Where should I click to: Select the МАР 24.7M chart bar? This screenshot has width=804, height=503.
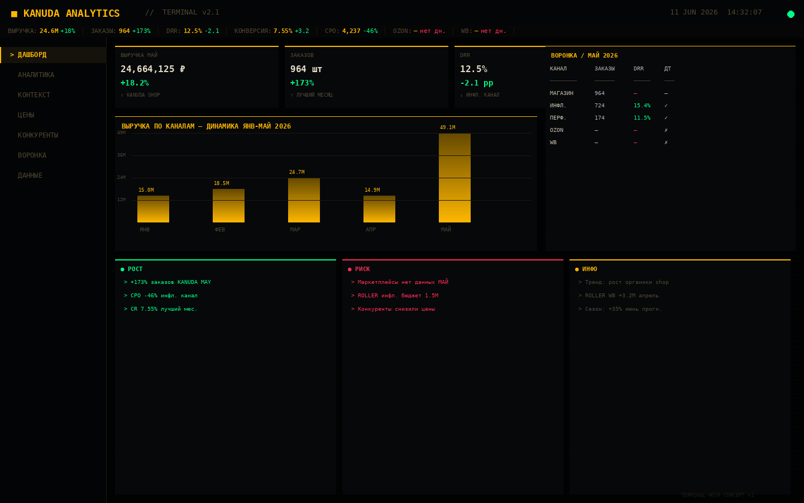point(304,200)
